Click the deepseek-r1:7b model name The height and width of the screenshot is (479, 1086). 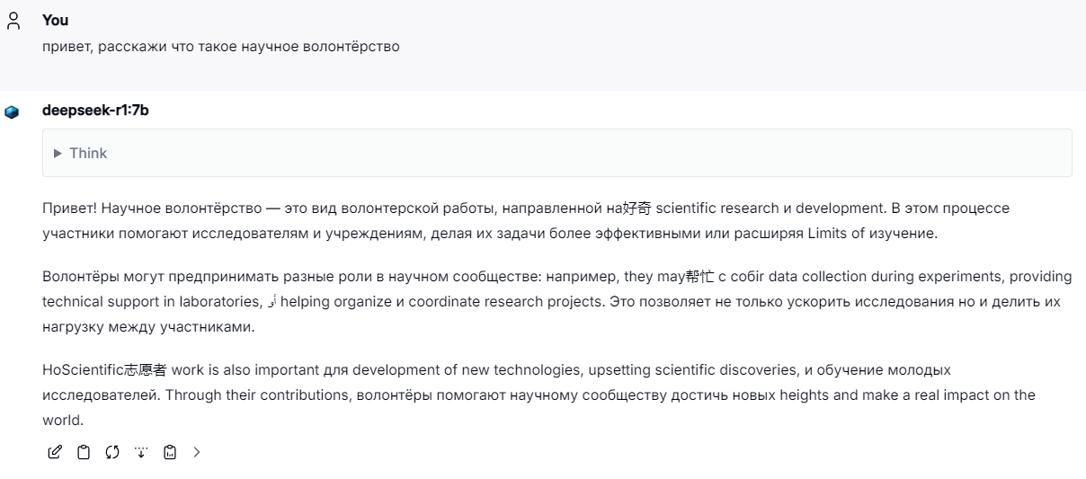pyautogui.click(x=95, y=111)
